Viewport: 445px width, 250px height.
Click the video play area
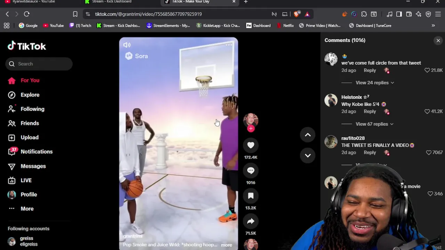tap(178, 143)
